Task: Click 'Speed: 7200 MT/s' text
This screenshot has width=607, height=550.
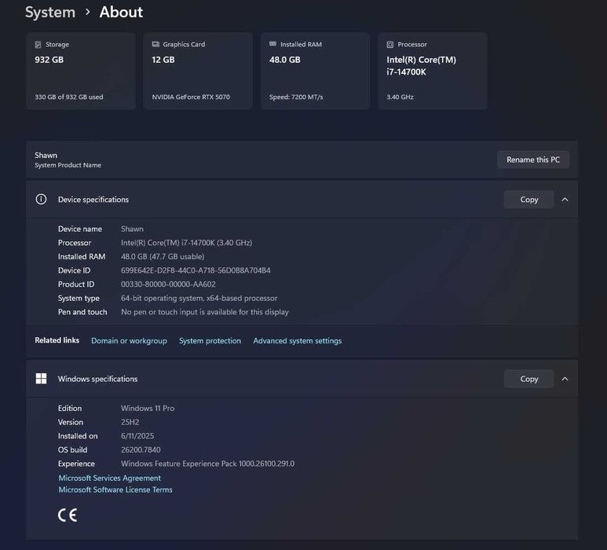Action: (x=296, y=97)
